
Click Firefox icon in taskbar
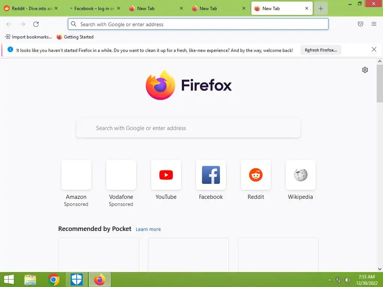click(x=99, y=280)
